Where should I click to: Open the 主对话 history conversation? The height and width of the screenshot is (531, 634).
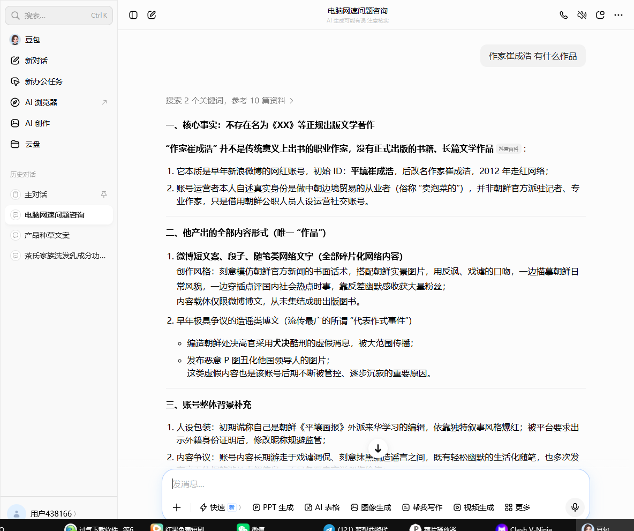59,195
